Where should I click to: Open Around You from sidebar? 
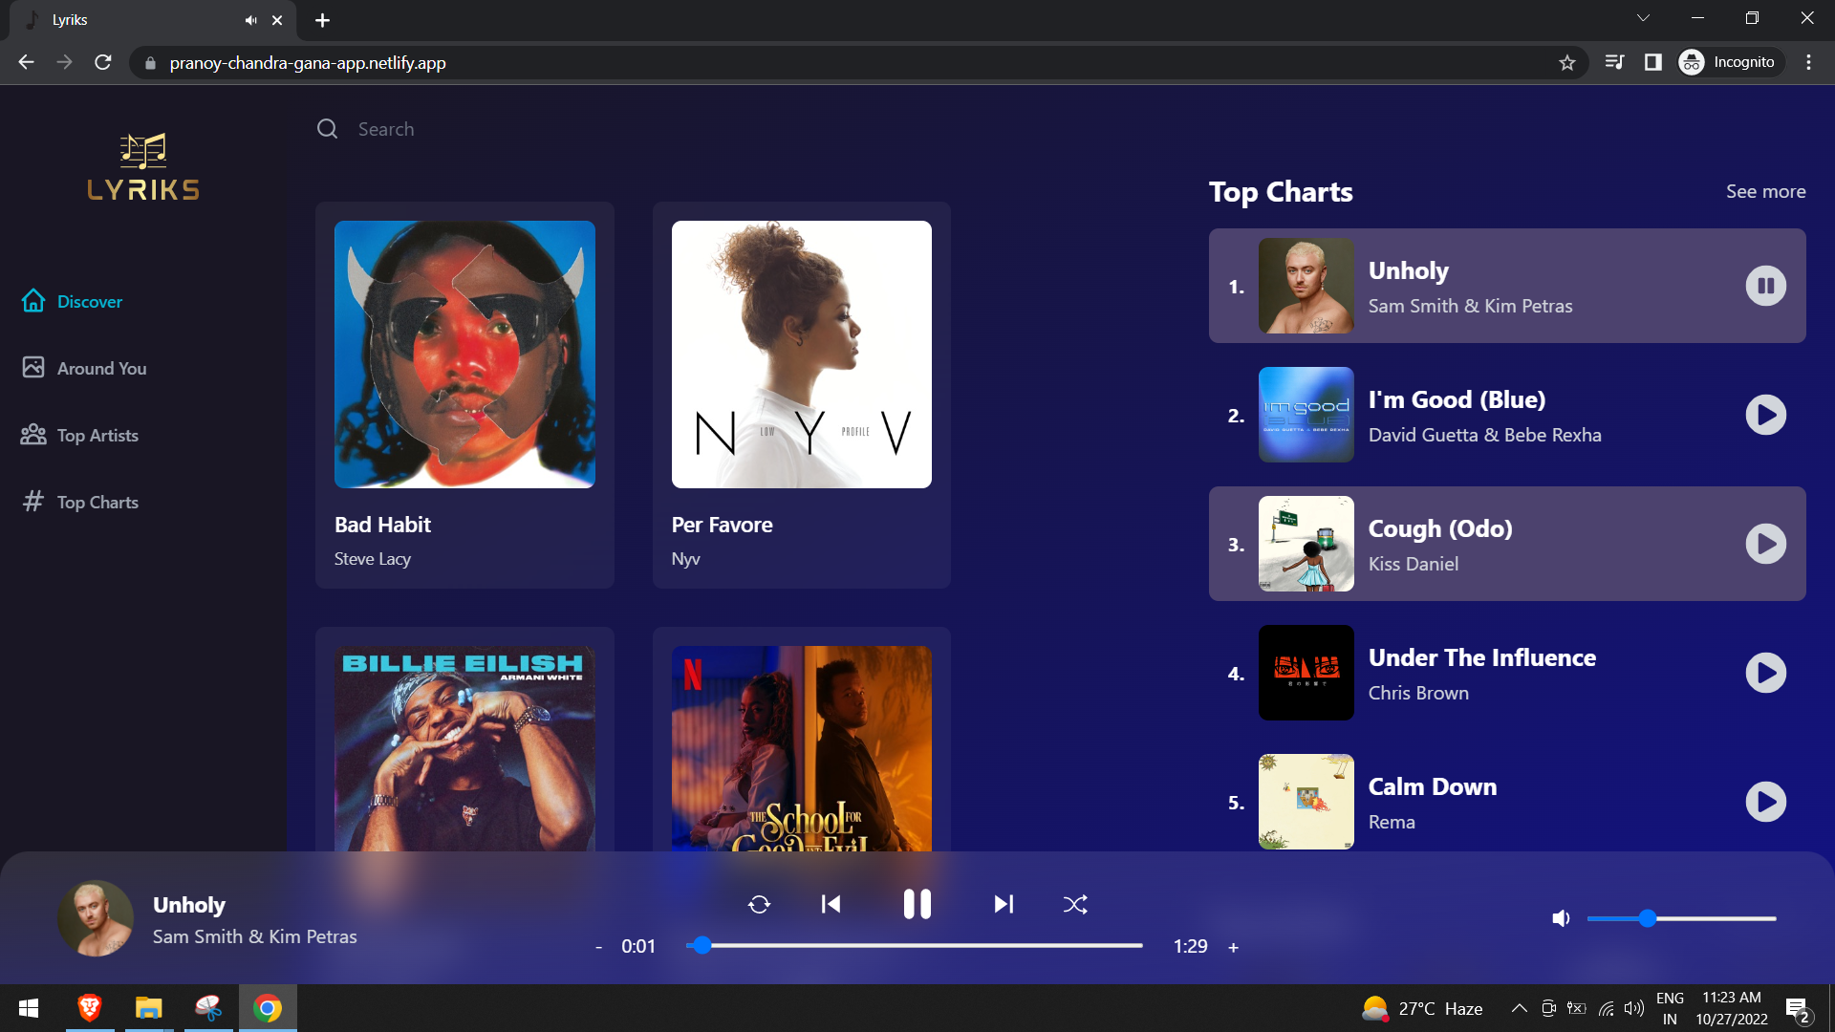(x=101, y=368)
